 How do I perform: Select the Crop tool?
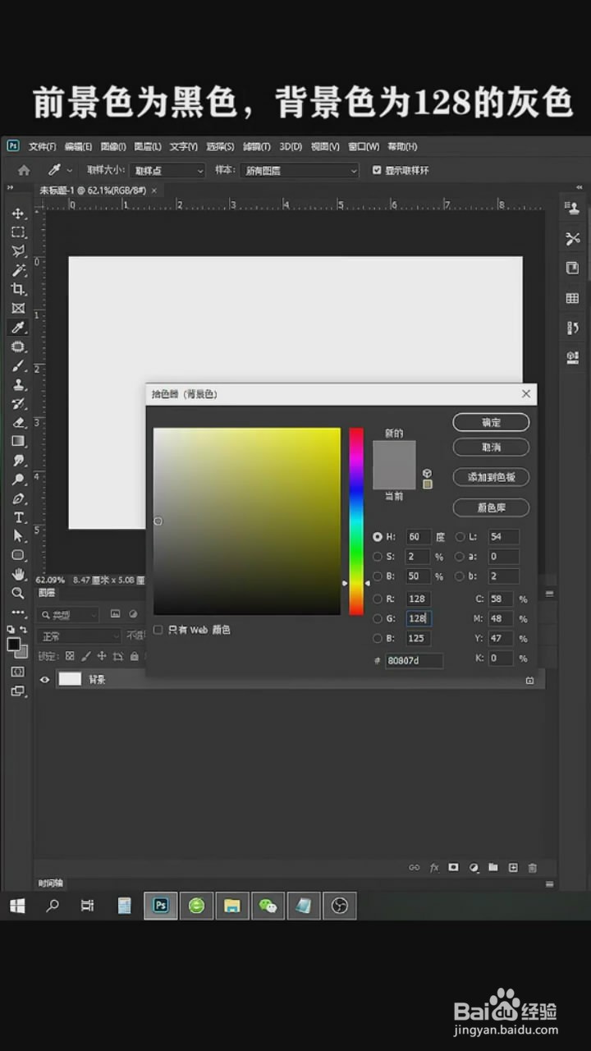(18, 289)
